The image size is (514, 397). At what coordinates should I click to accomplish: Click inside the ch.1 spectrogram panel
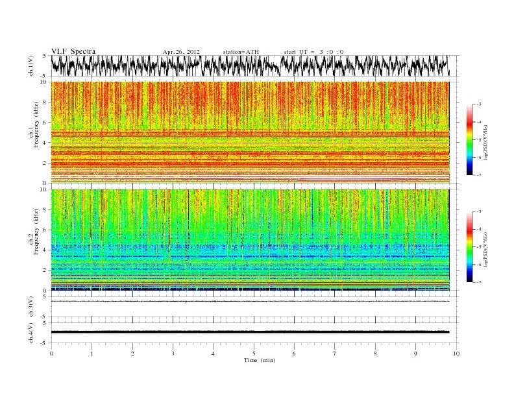pyautogui.click(x=250, y=132)
